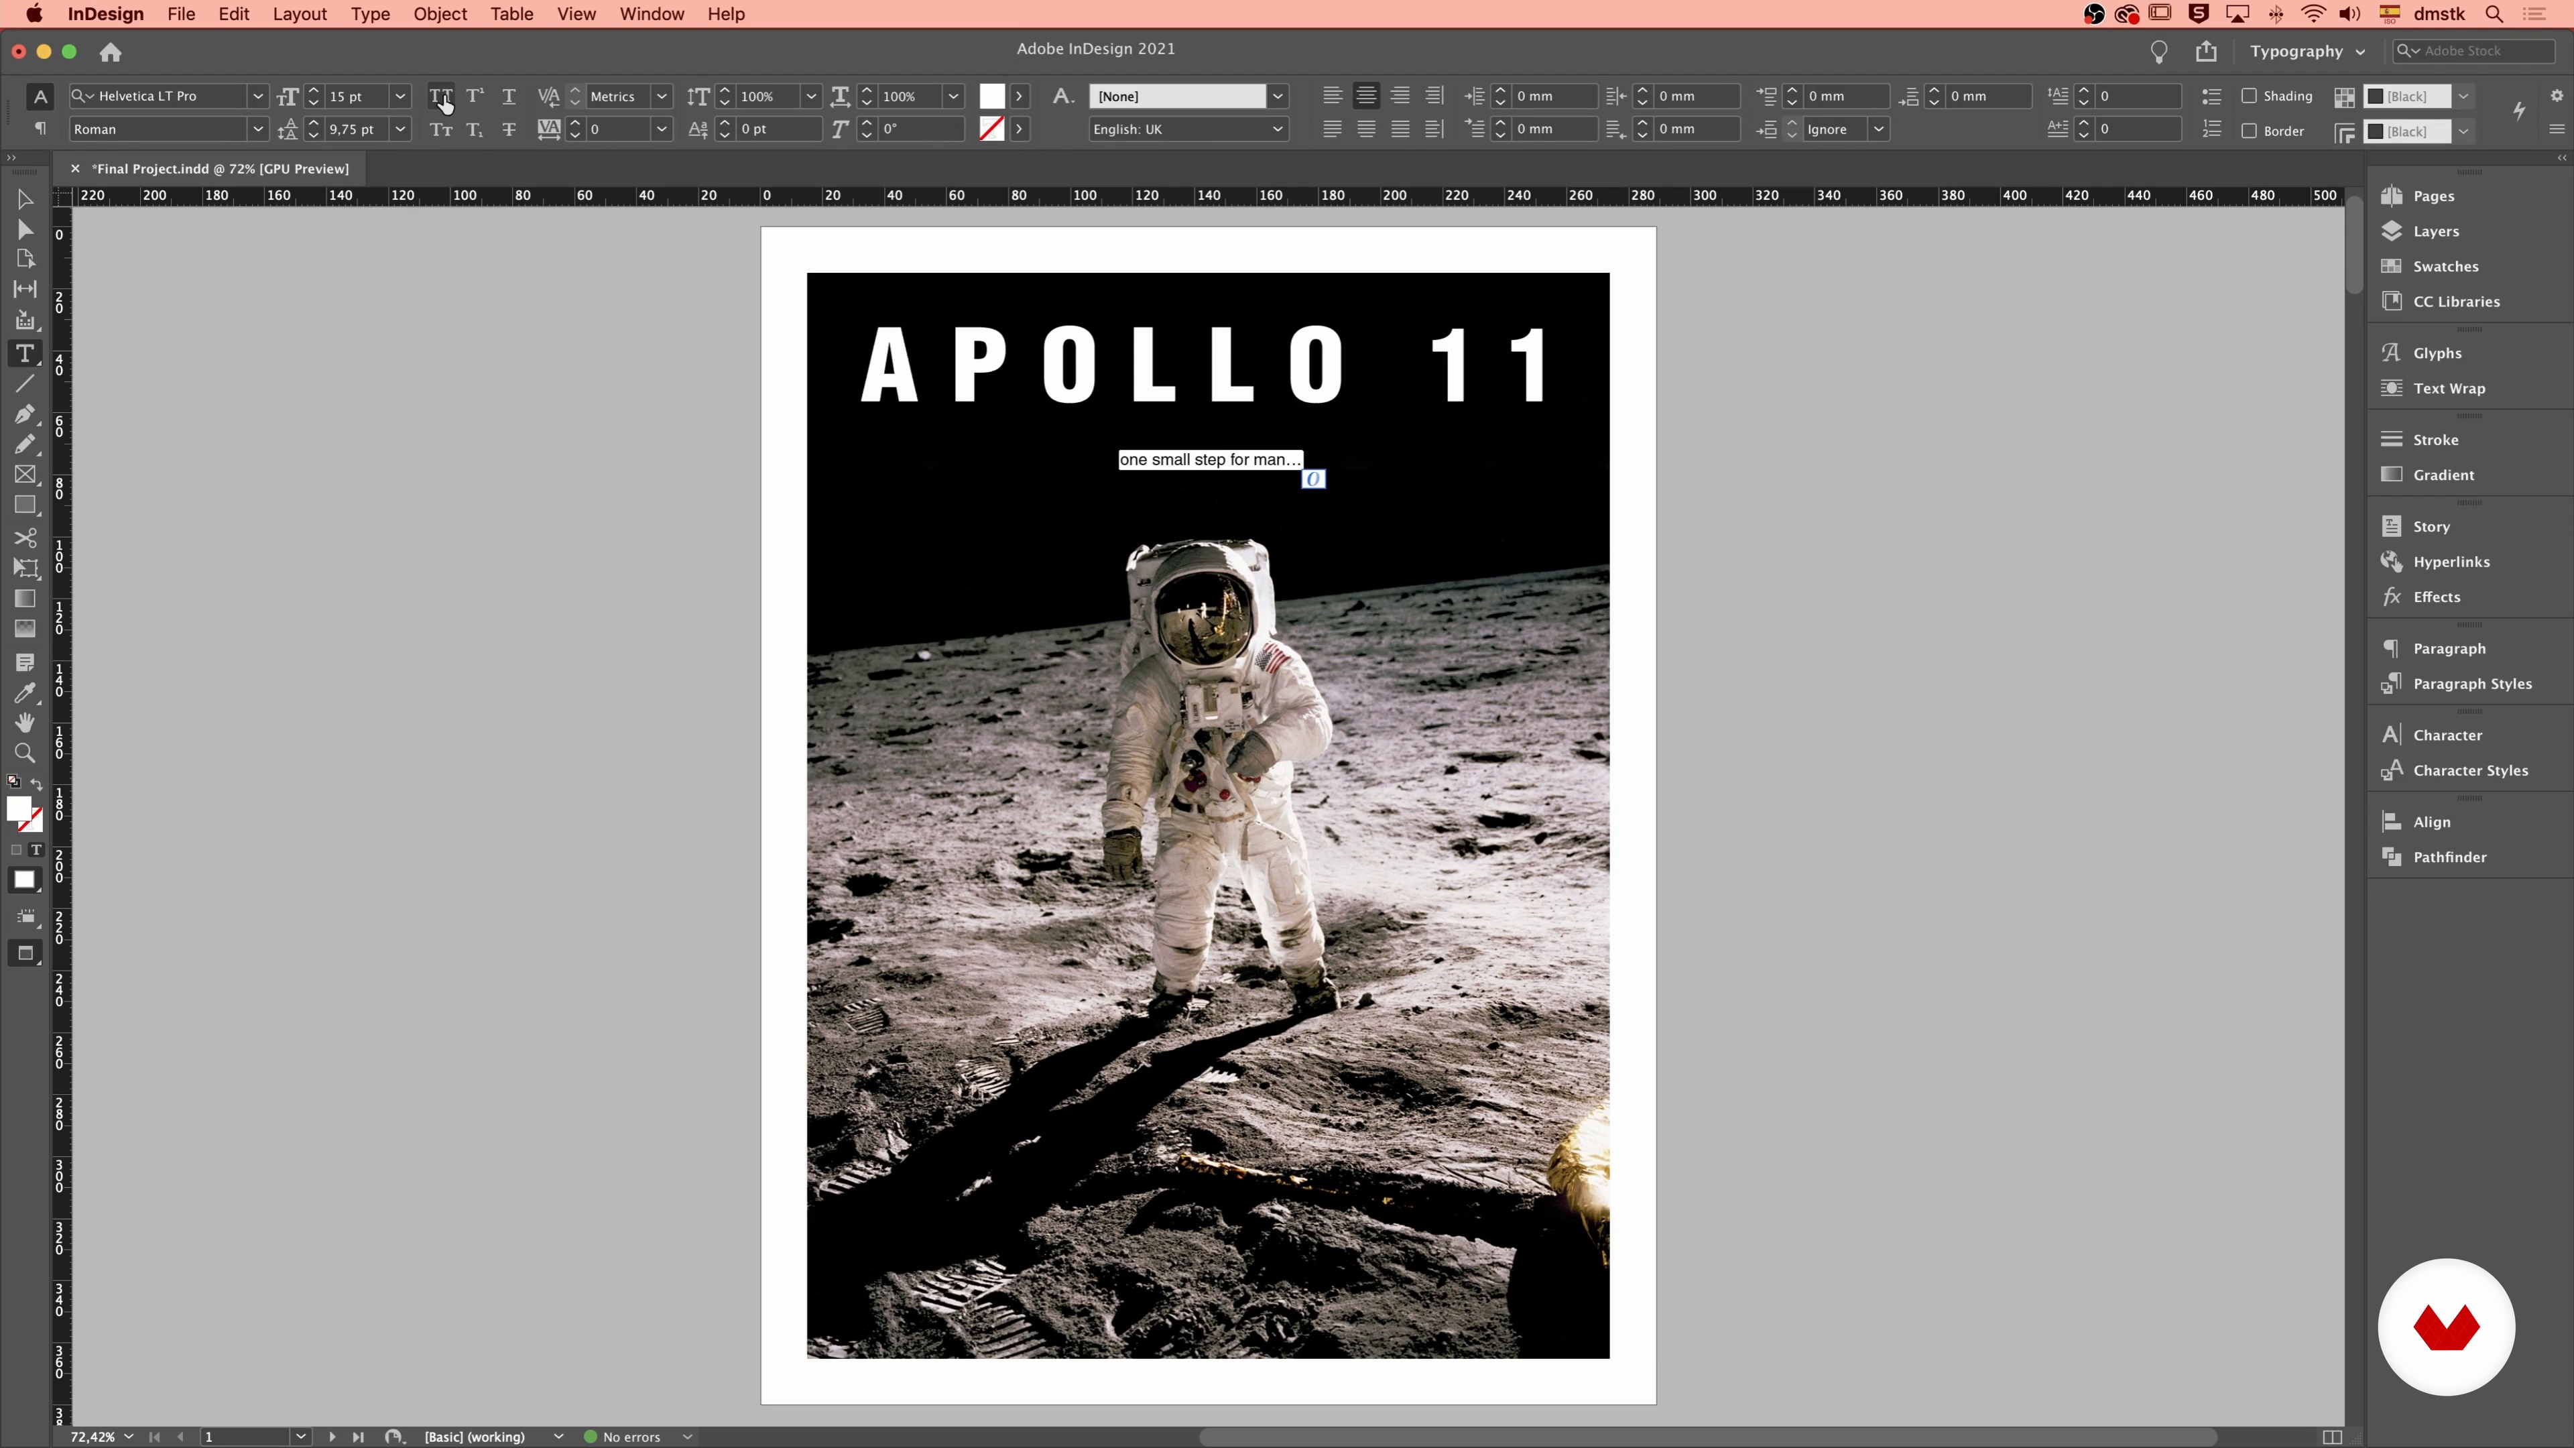Select the Pen tool
Image resolution: width=2574 pixels, height=1448 pixels.
pos(25,414)
